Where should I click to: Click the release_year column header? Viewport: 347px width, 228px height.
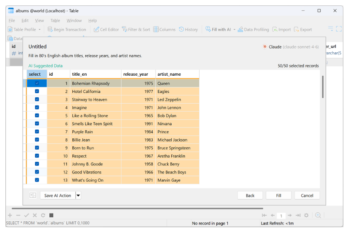coord(138,74)
